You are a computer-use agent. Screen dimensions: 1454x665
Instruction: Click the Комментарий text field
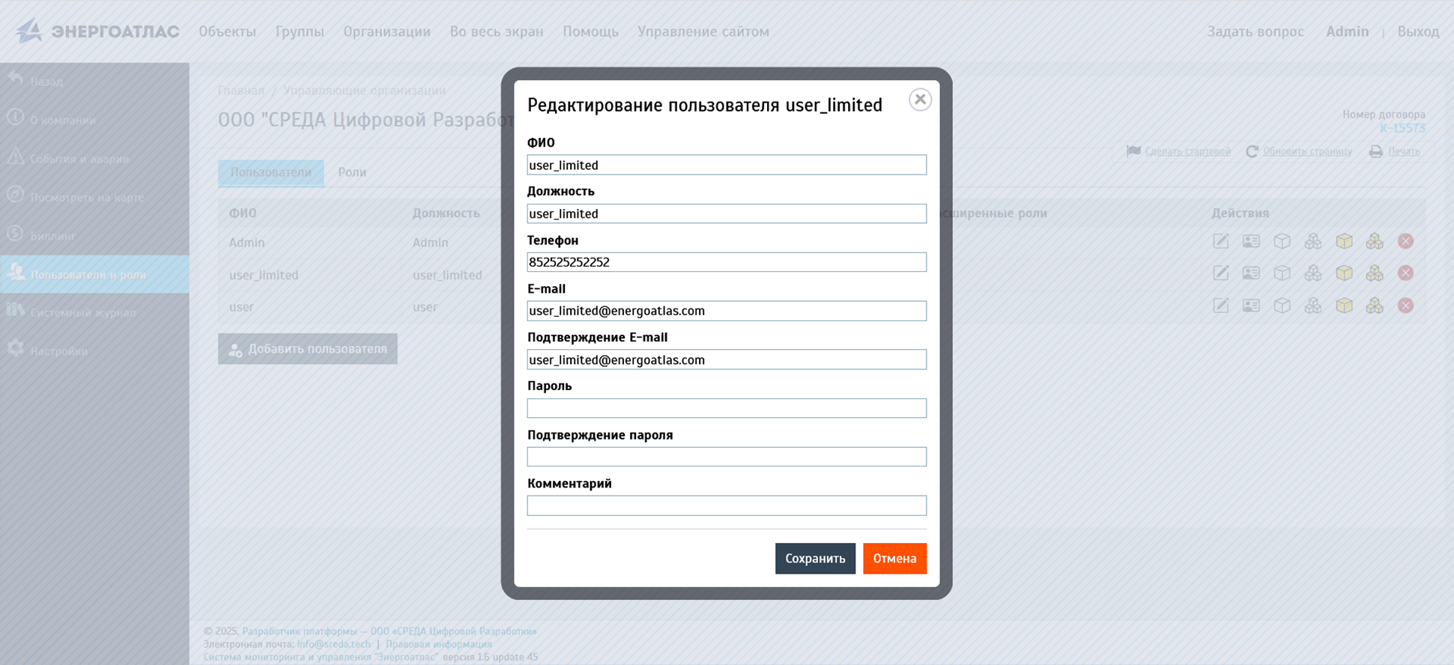point(726,505)
